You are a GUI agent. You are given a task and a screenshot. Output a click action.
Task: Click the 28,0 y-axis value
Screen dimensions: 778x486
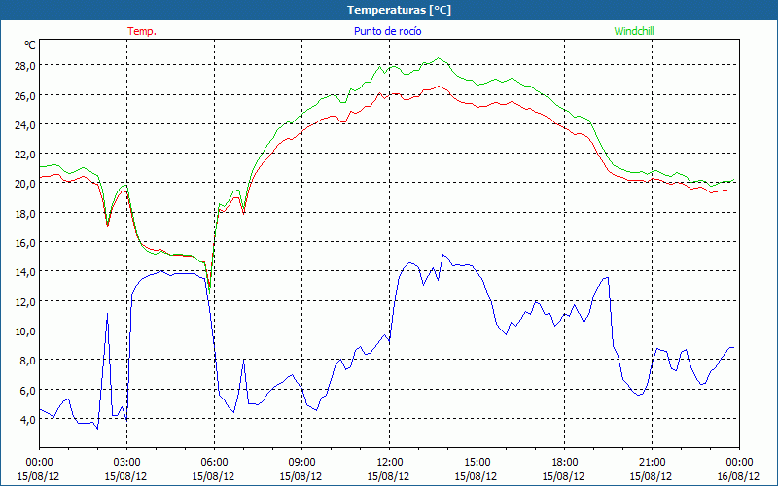click(24, 66)
